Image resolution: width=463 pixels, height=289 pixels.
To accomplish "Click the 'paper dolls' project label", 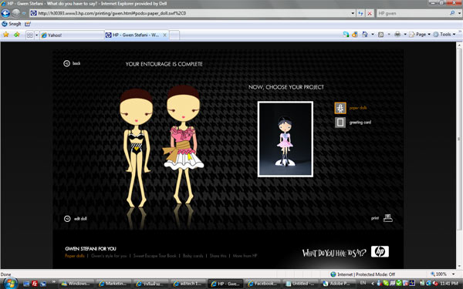I will tap(358, 108).
